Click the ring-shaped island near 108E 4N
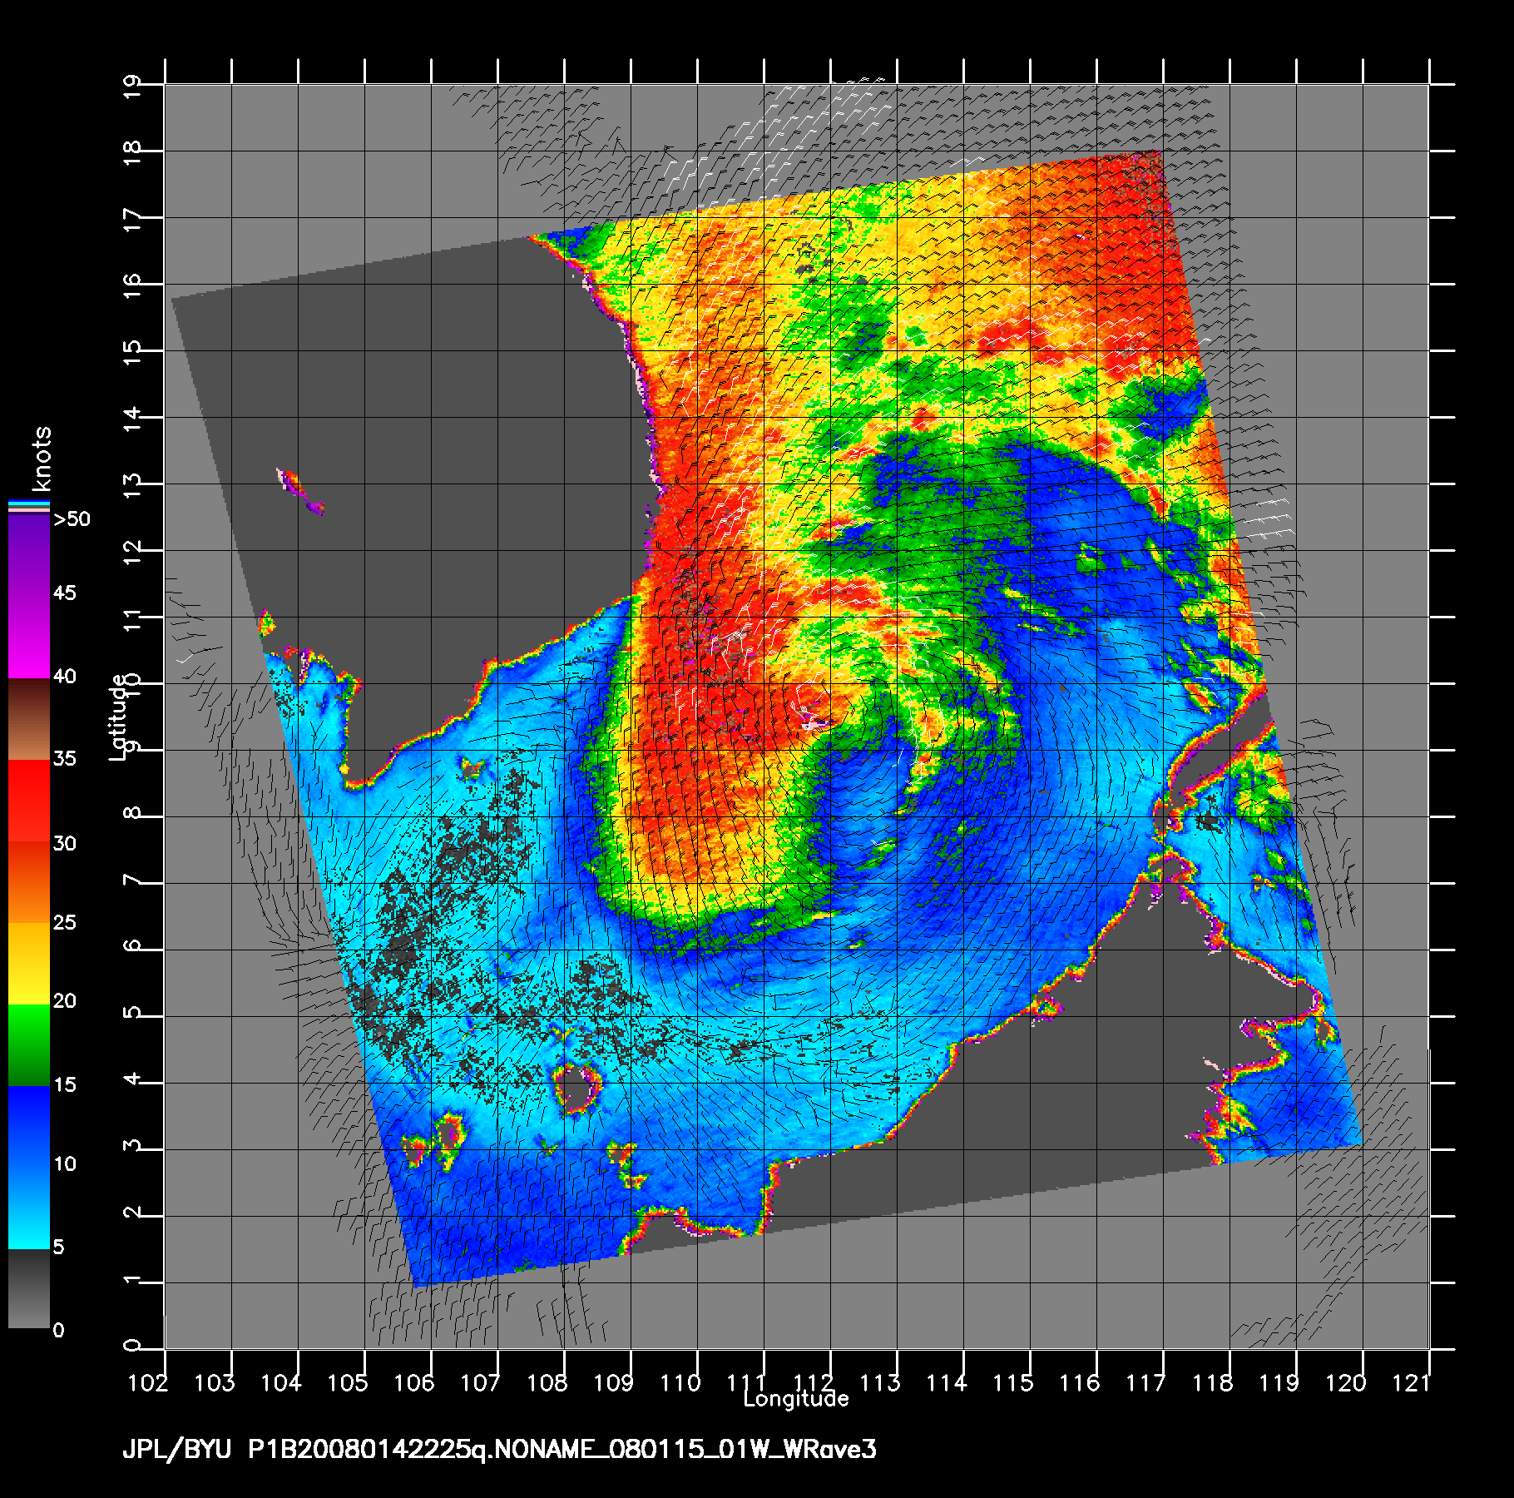Viewport: 1514px width, 1498px height. 576,1086
